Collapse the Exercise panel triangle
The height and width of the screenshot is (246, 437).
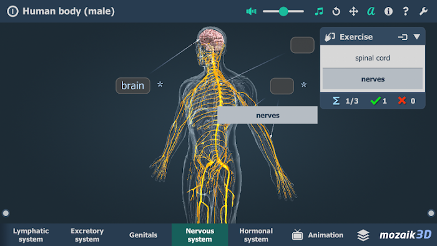[x=417, y=36]
